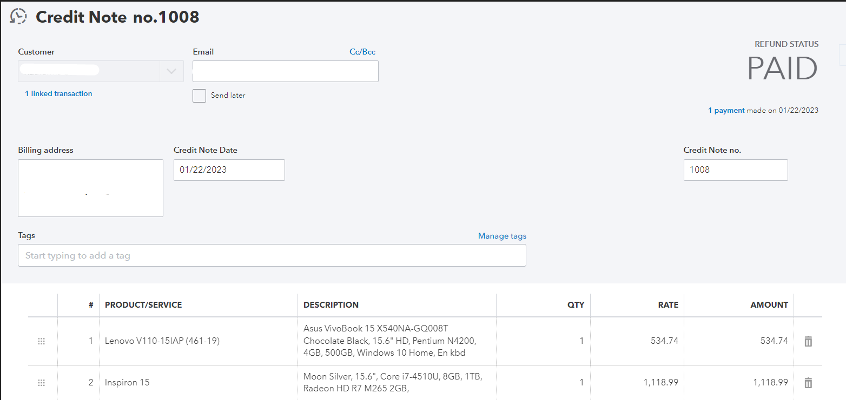
Task: Select the Credit Note Date field
Action: (229, 170)
